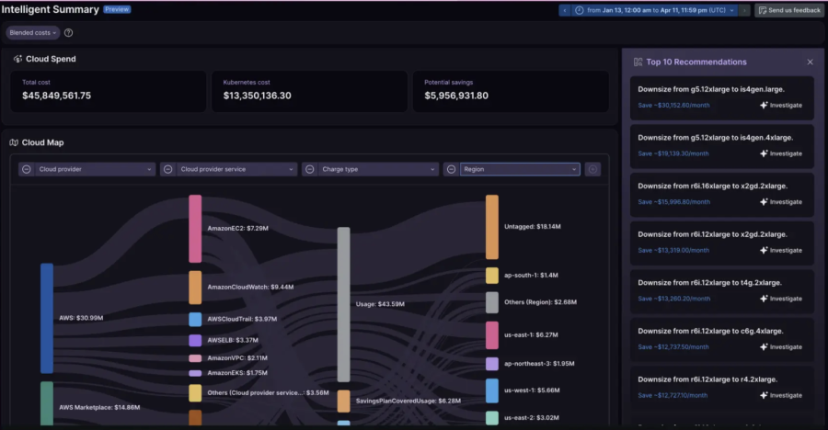Select the AWS $30.99M node
The width and height of the screenshot is (828, 430).
point(47,318)
